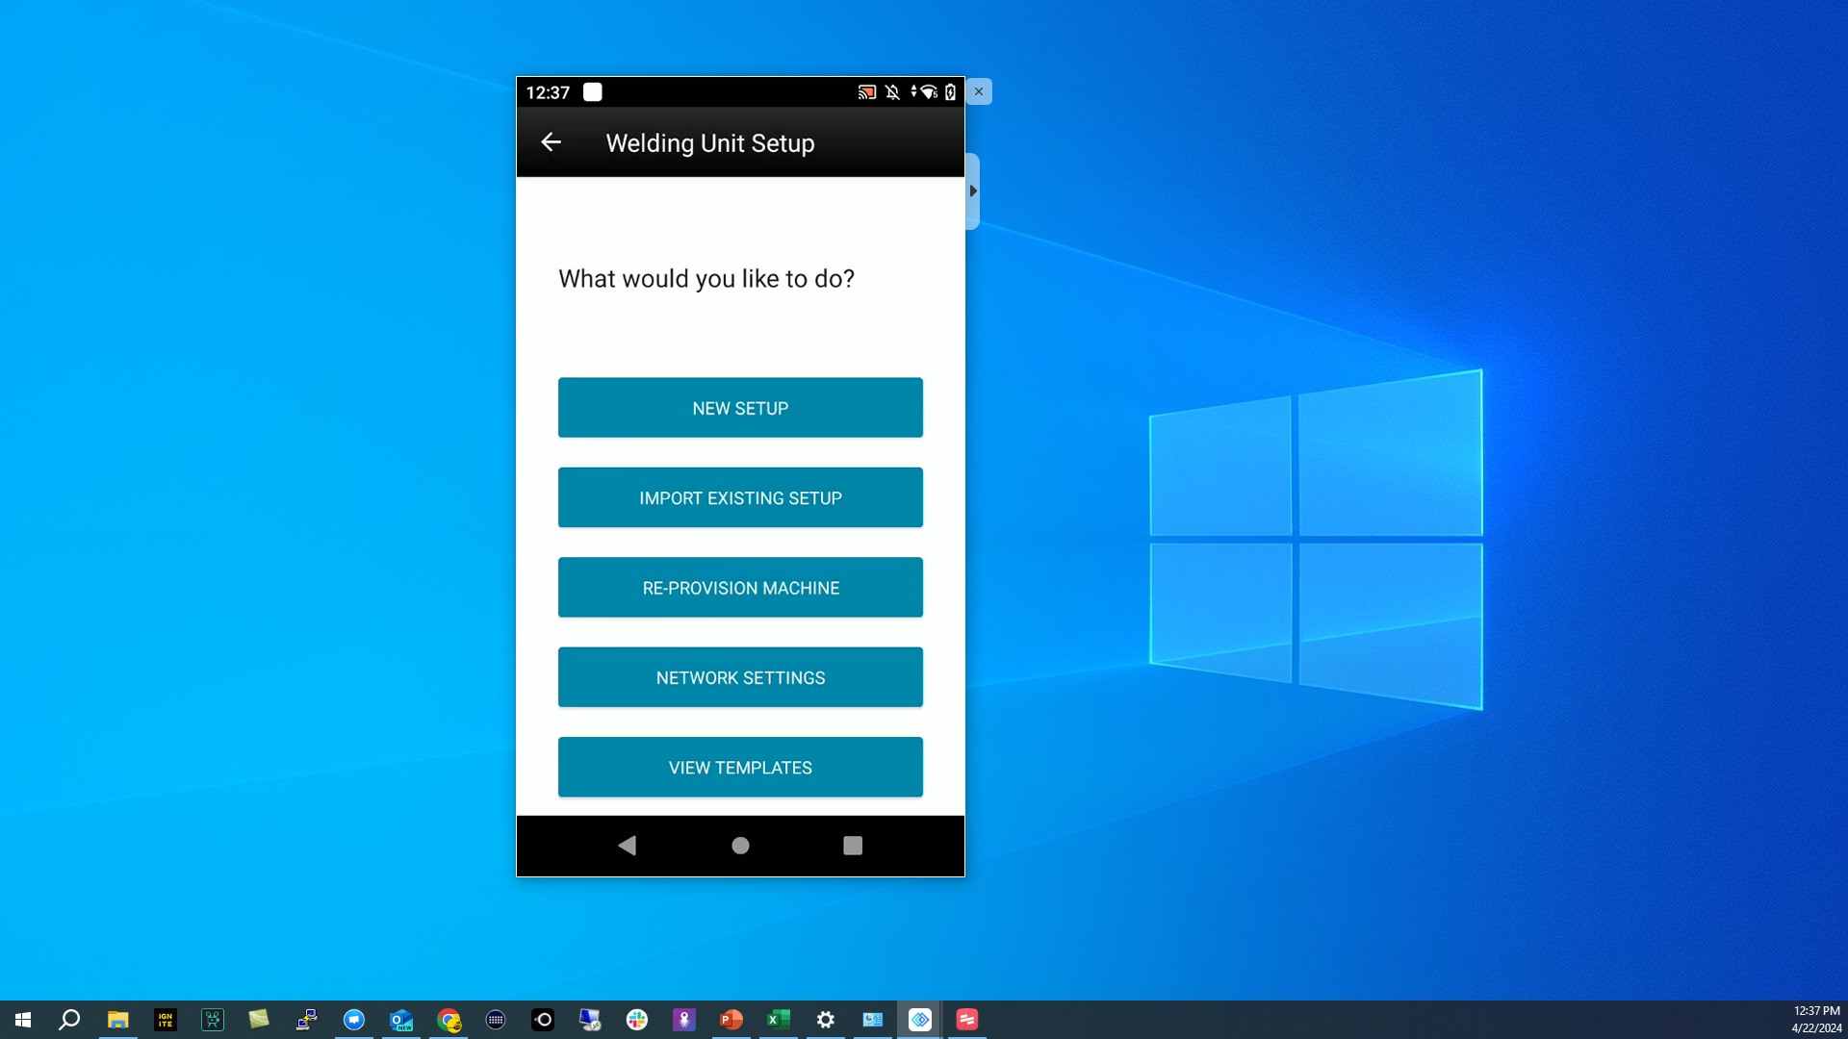The width and height of the screenshot is (1848, 1039).
Task: Open Google Chrome from the taskbar
Action: (449, 1020)
